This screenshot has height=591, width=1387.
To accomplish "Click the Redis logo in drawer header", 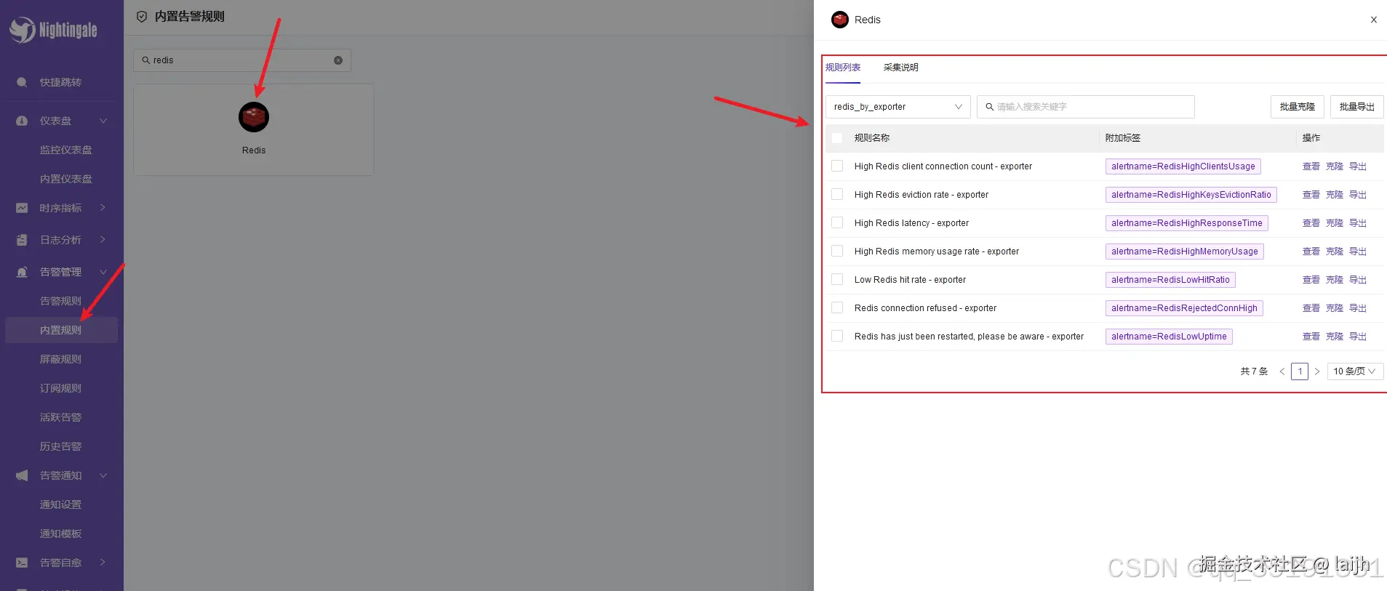I will click(x=840, y=20).
